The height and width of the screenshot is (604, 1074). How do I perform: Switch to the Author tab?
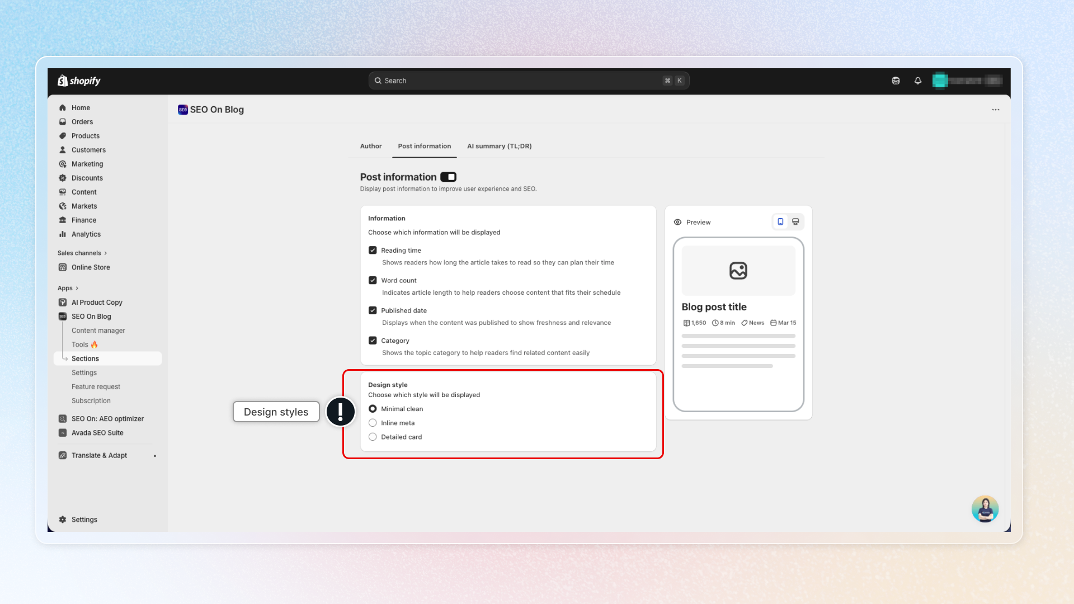pyautogui.click(x=371, y=147)
